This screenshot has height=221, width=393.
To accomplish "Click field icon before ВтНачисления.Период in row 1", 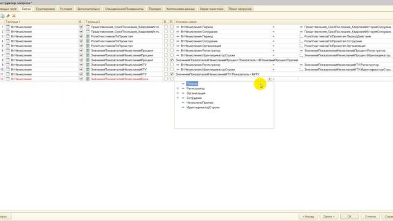I will (x=178, y=27).
